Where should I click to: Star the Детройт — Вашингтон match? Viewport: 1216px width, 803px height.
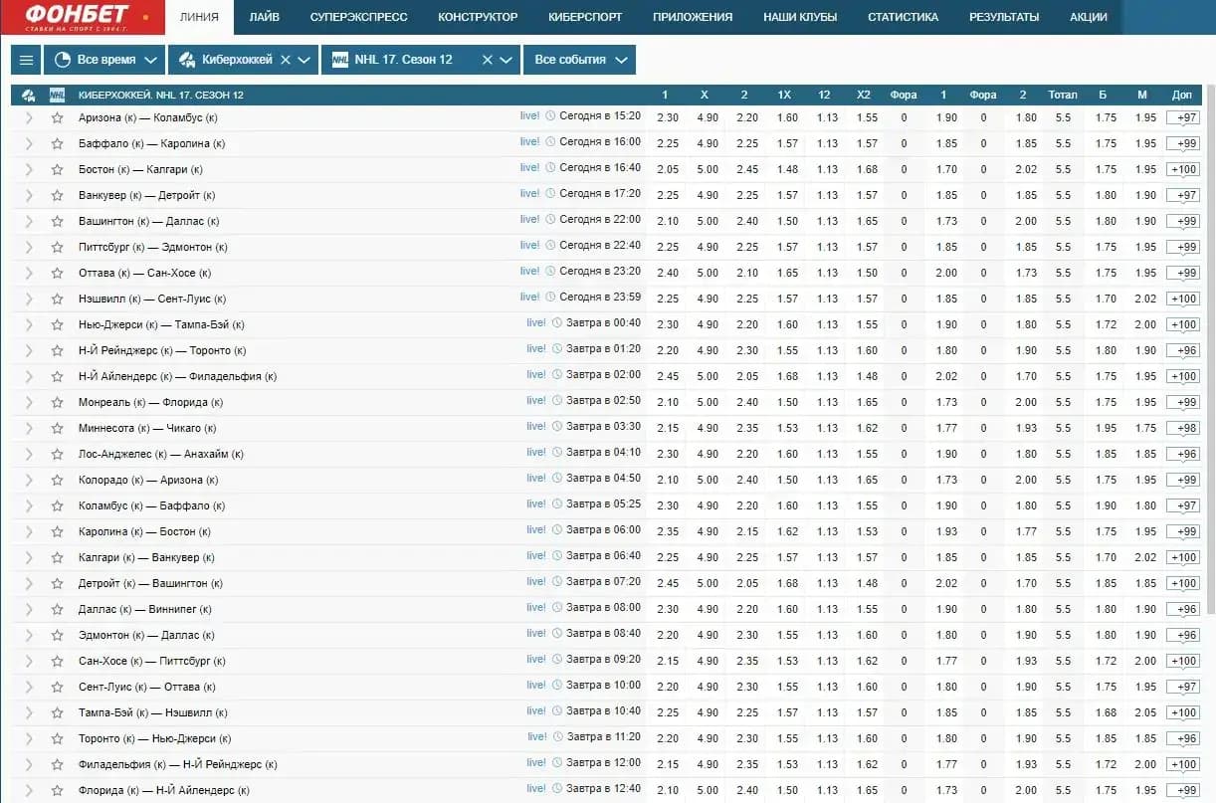pos(58,583)
